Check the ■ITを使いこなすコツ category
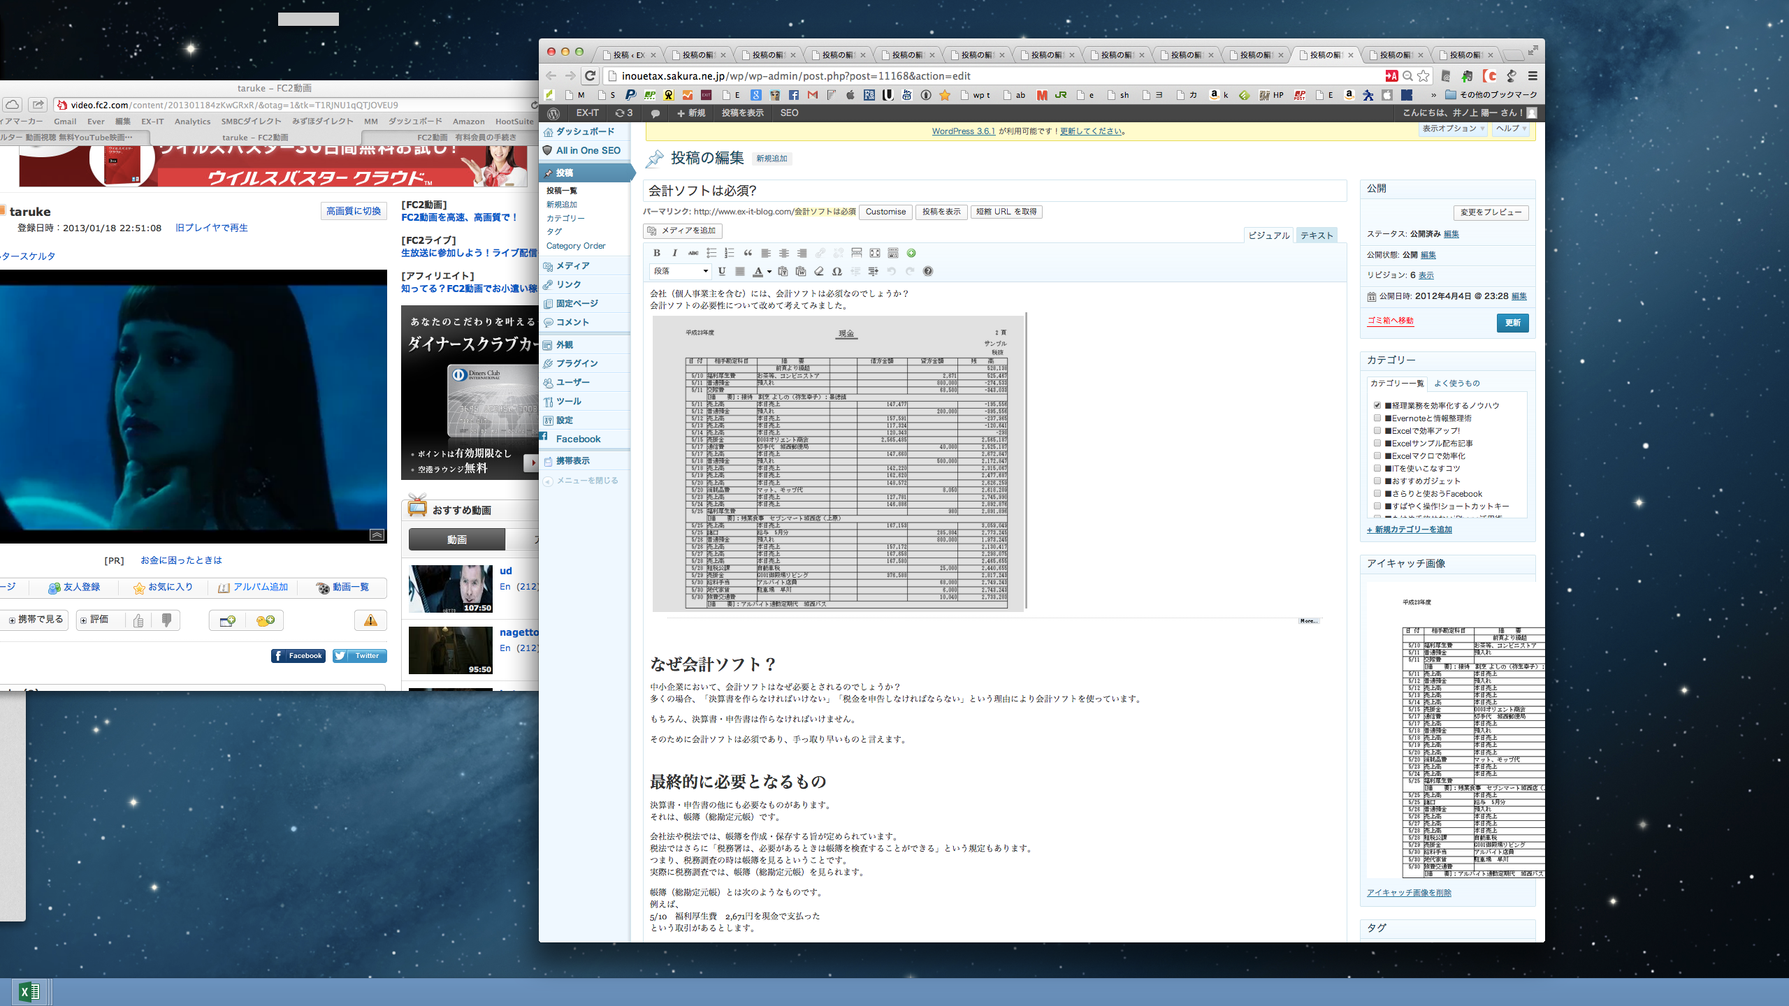The image size is (1789, 1006). tap(1377, 468)
